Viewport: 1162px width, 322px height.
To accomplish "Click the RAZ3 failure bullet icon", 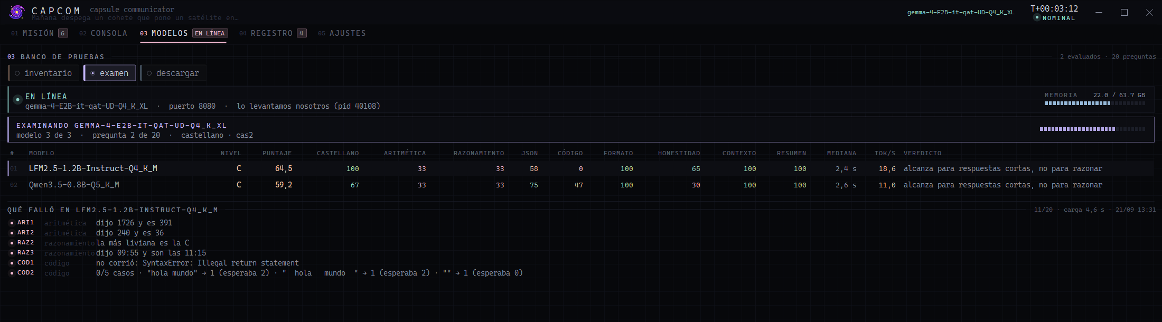I will click(x=12, y=253).
